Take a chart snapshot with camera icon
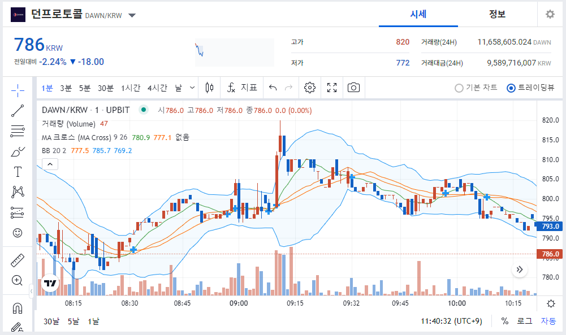The image size is (566, 335). coord(353,88)
